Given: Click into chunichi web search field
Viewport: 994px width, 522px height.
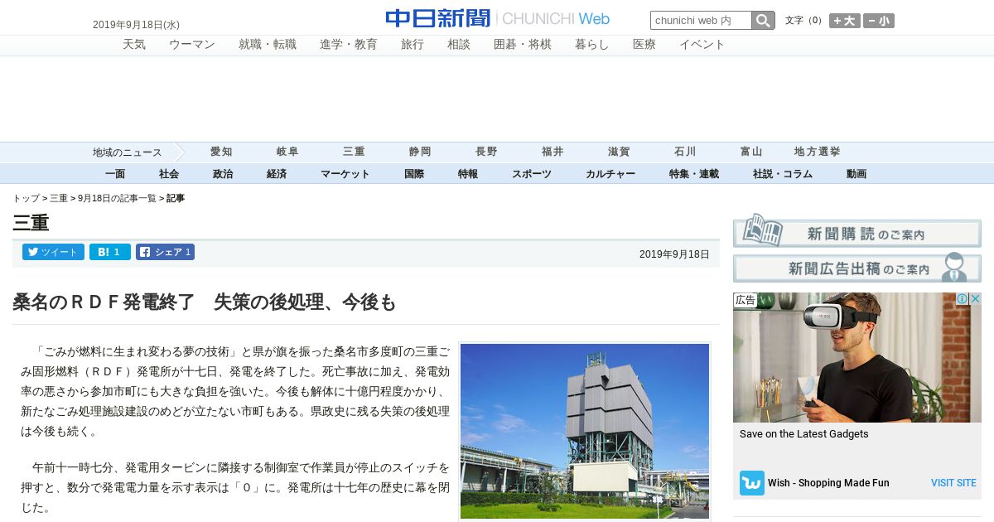Looking at the screenshot, I should [x=701, y=21].
